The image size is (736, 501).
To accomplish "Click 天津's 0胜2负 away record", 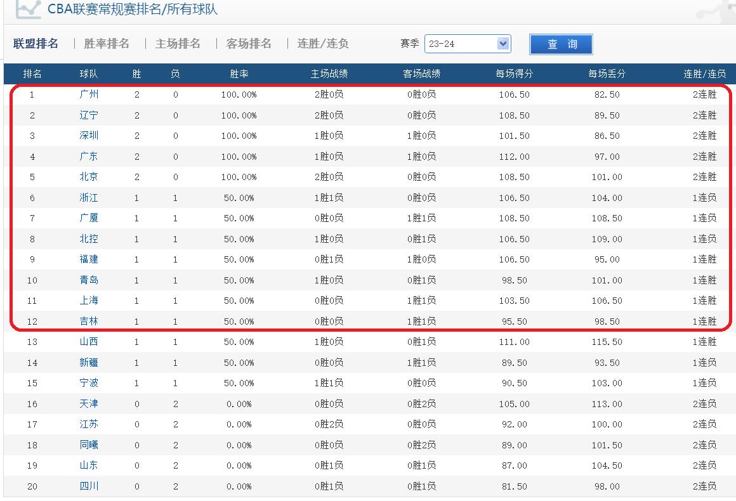I will 421,404.
